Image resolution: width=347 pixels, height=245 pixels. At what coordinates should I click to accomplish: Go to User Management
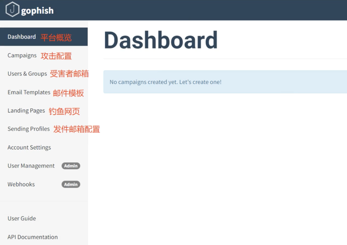[x=31, y=166]
